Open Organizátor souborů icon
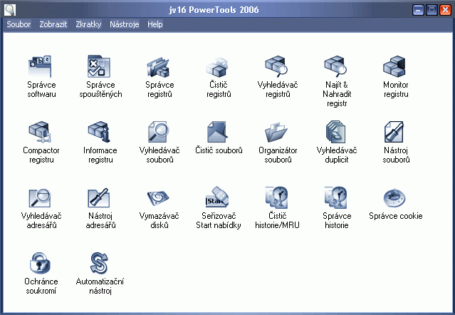 [x=276, y=132]
